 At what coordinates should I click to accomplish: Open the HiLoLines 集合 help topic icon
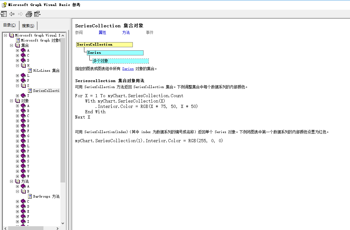pos(30,70)
